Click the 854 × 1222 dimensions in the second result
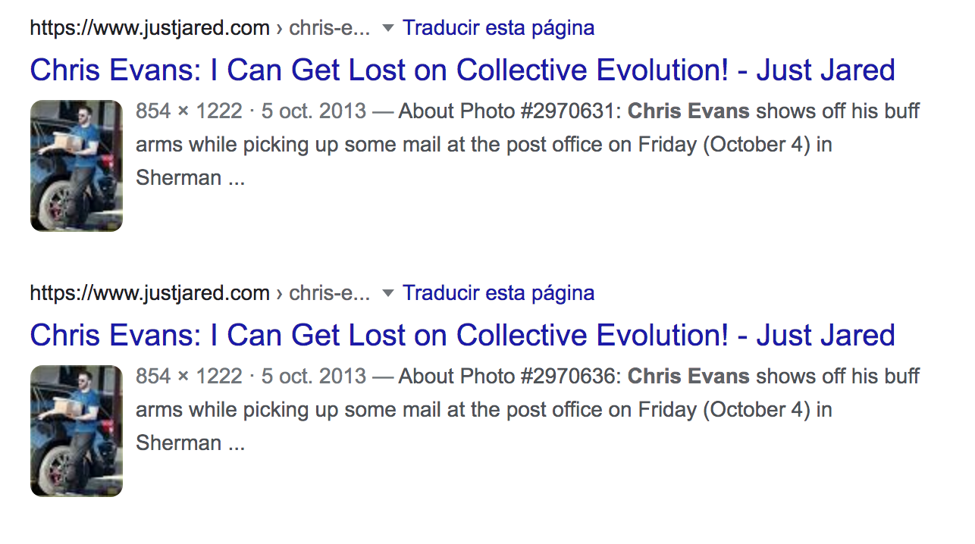The image size is (975, 544). click(x=189, y=377)
